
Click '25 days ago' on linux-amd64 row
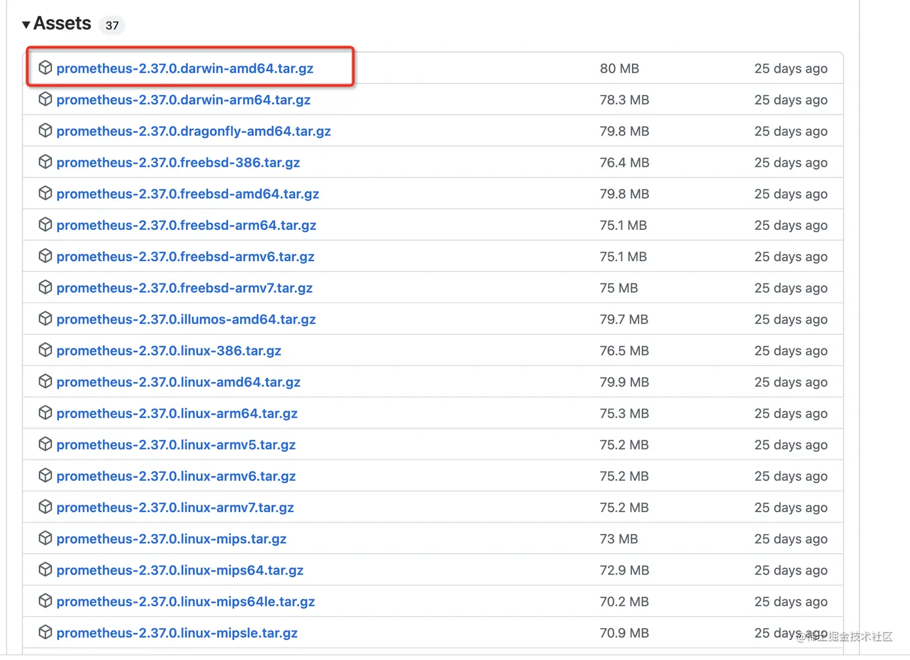791,382
